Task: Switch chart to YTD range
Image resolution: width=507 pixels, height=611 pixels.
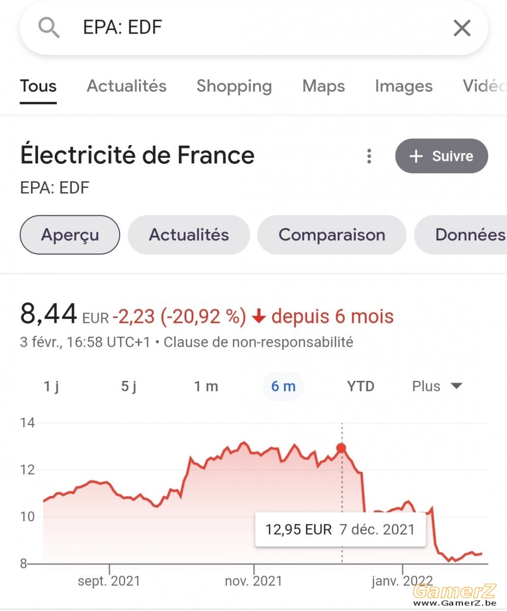Action: pos(361,386)
